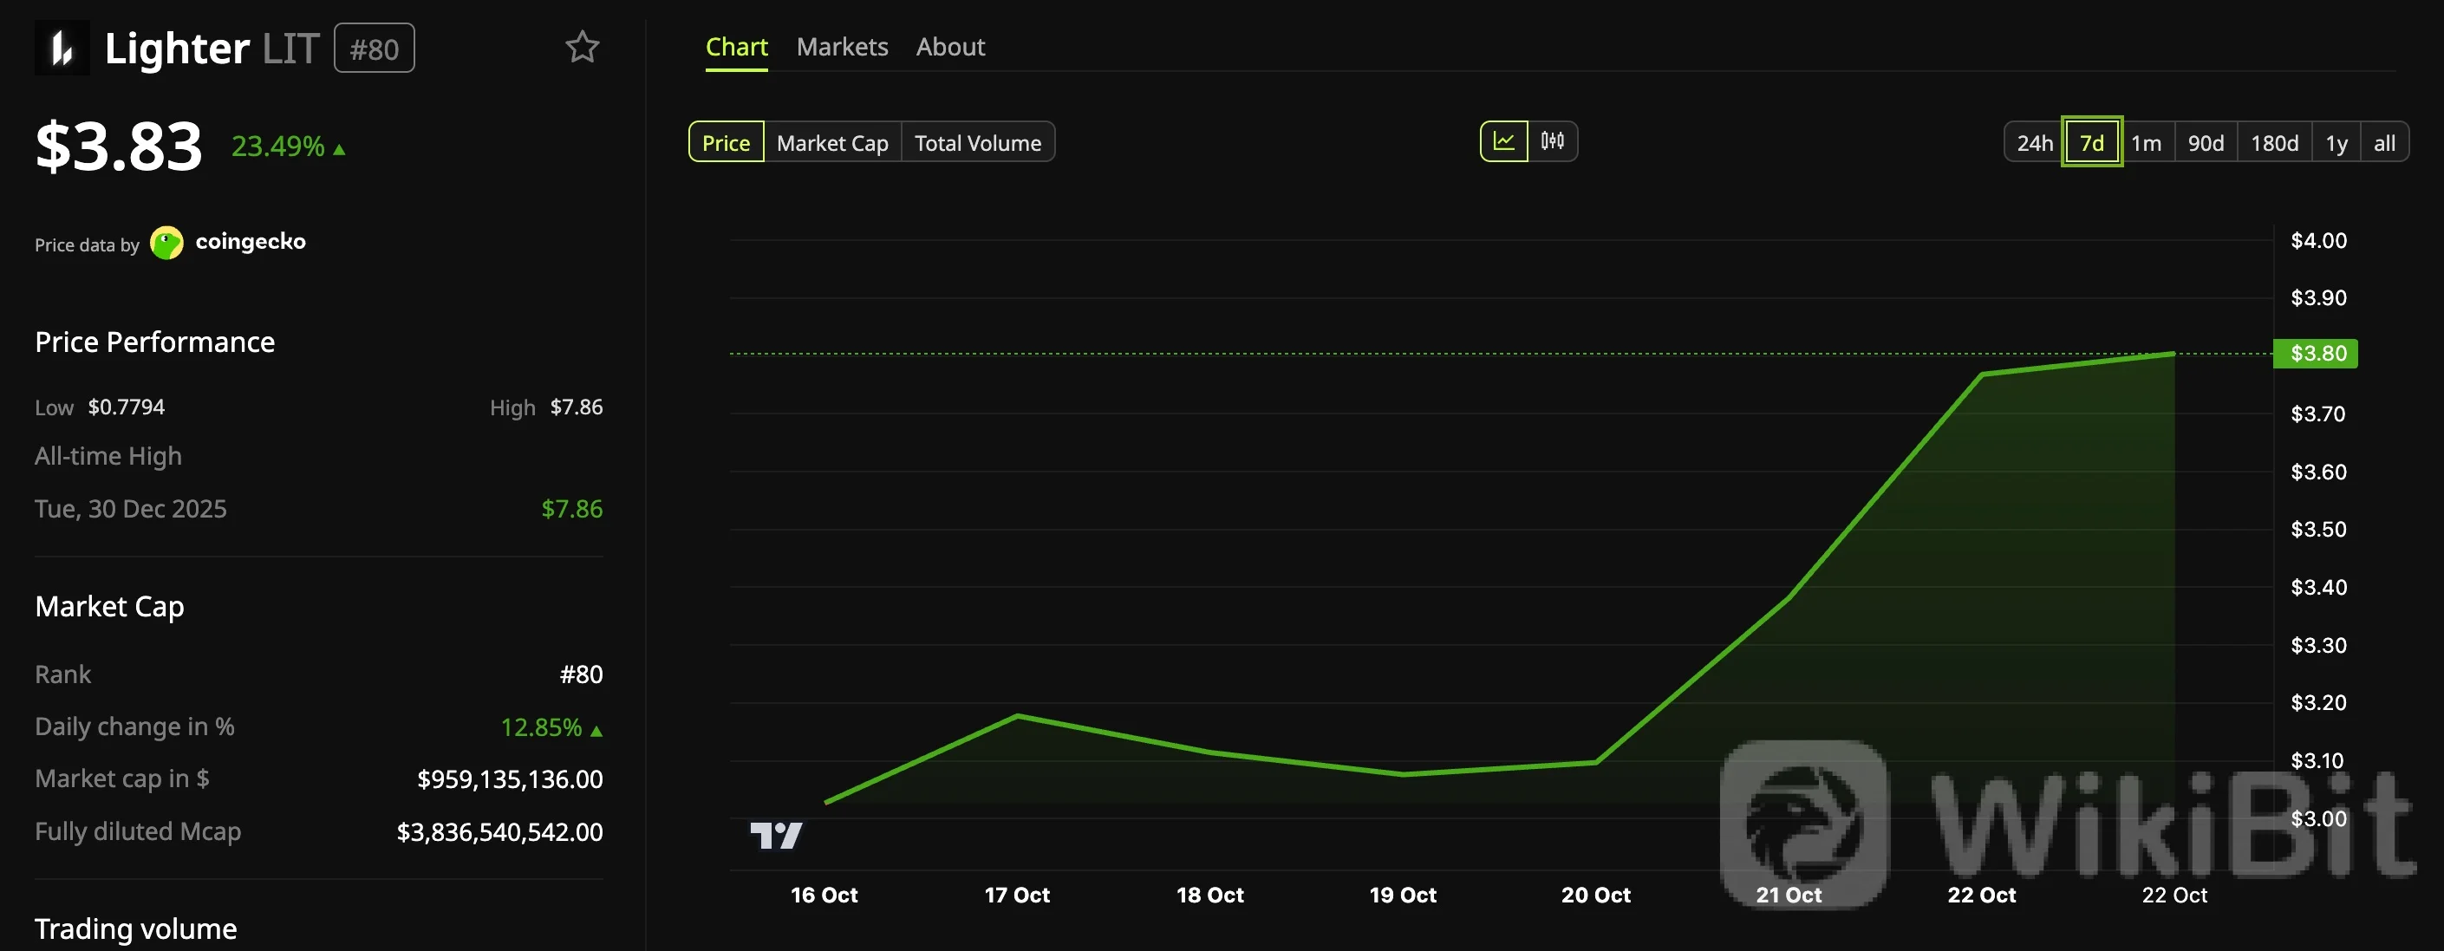Click the $3.80 current price marker
2444x951 pixels.
2315,353
